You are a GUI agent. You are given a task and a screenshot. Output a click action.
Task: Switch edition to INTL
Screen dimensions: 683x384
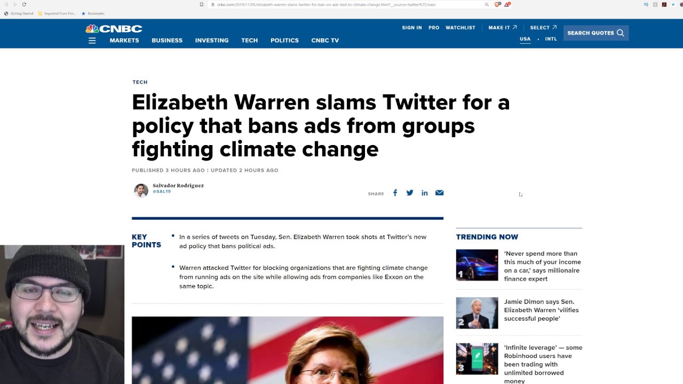pos(551,39)
